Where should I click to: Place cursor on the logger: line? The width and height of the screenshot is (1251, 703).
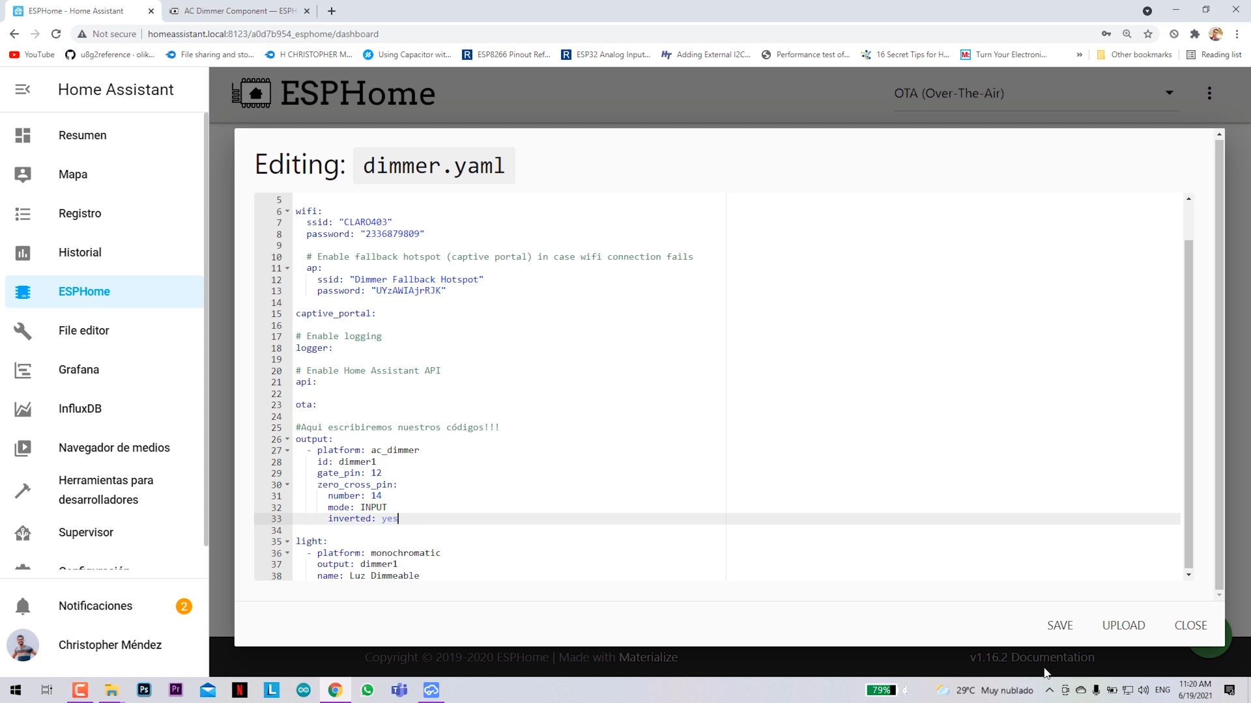click(x=314, y=348)
